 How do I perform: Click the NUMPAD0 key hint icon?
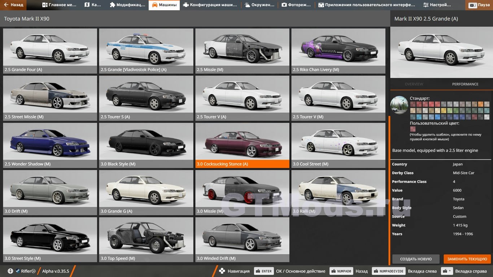(341, 271)
